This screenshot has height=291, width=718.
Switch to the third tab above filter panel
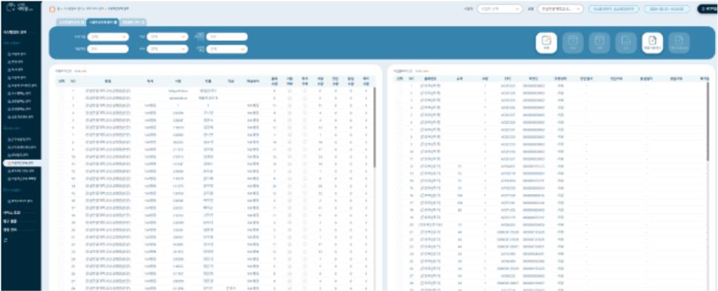[x=133, y=22]
